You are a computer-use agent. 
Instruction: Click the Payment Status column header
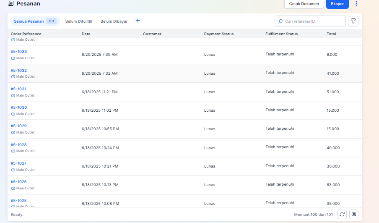coord(219,34)
